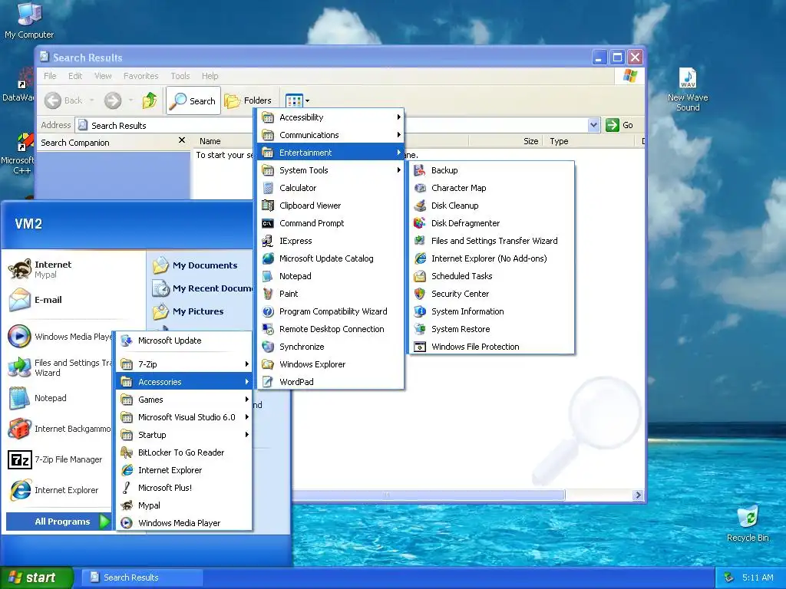Expand the System Tools submenu

click(330, 170)
